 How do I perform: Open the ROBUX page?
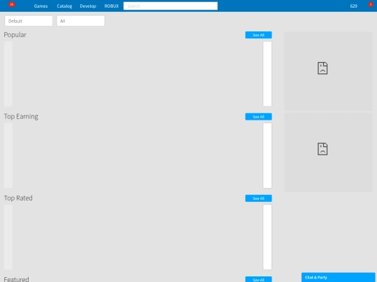(x=112, y=6)
